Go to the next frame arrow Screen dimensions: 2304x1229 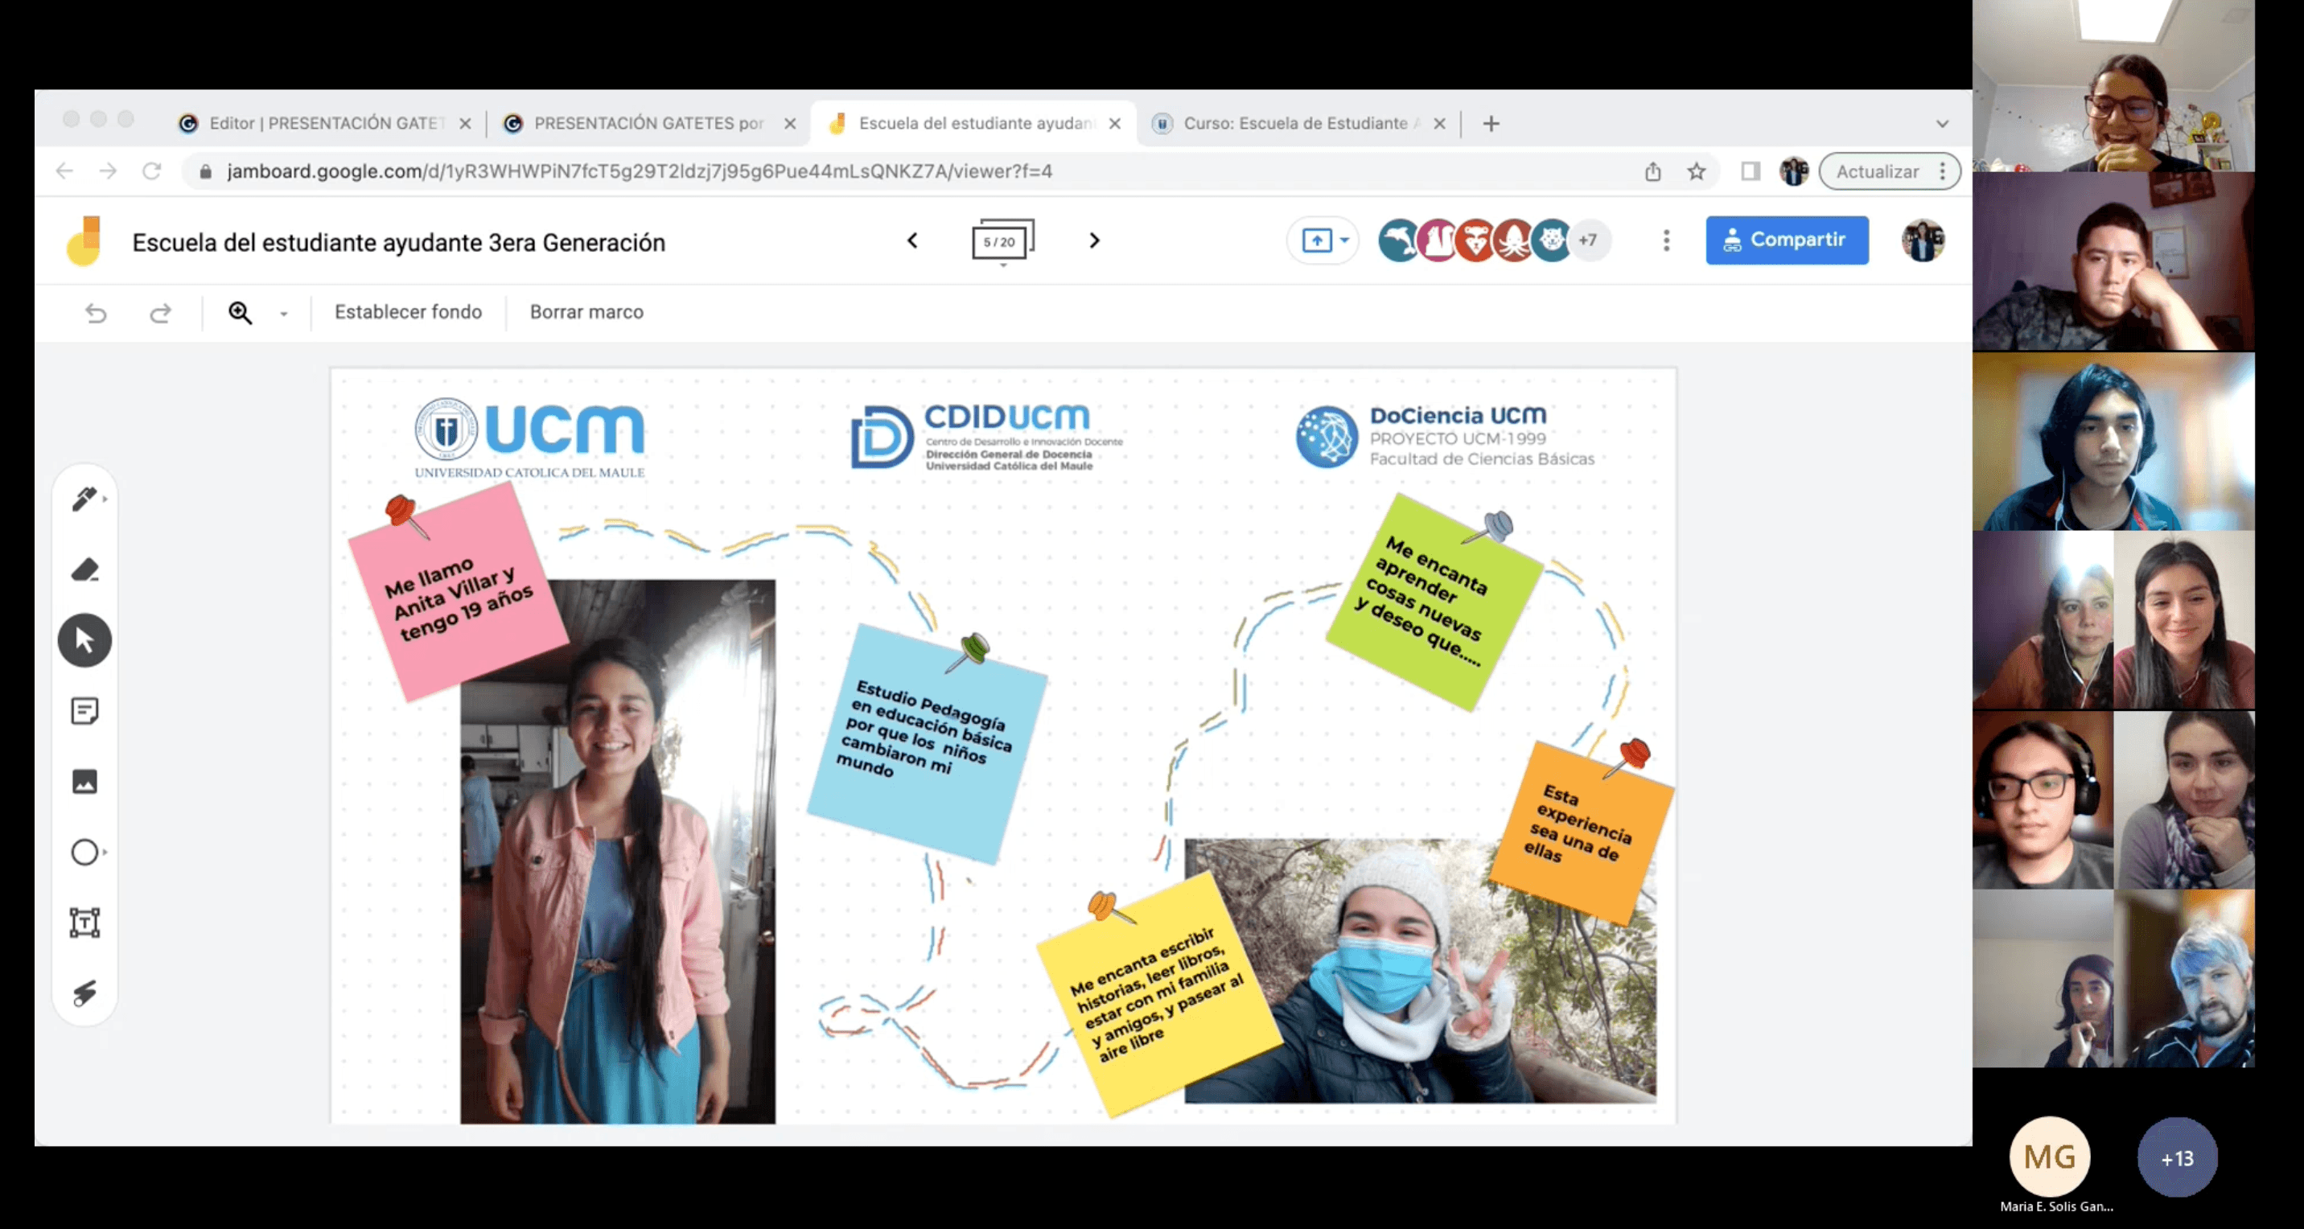(1094, 240)
